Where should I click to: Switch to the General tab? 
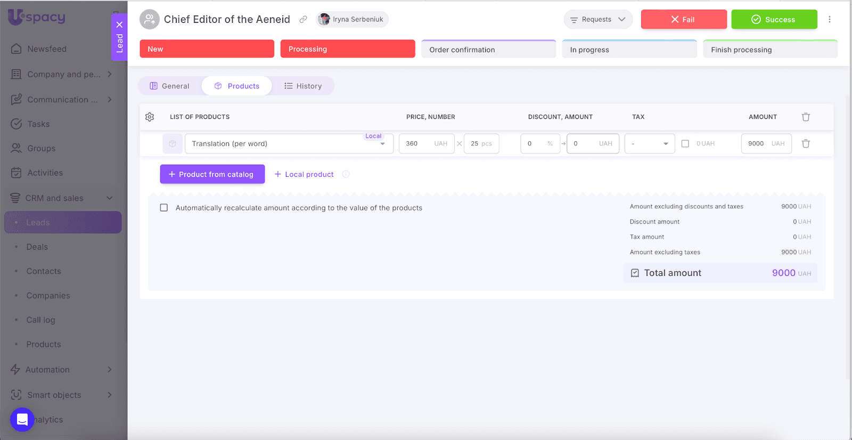tap(170, 86)
